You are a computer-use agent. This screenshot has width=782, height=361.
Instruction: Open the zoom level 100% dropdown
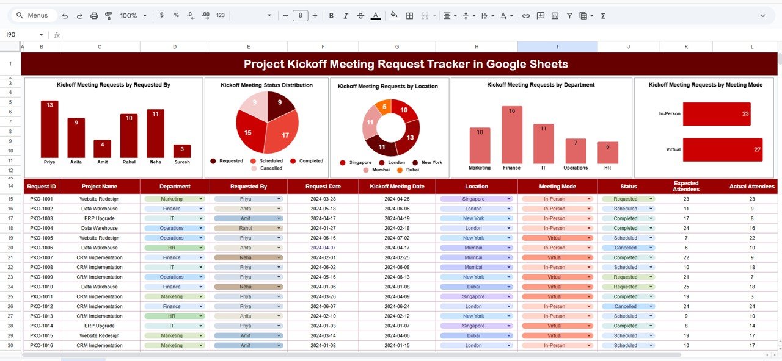(132, 15)
